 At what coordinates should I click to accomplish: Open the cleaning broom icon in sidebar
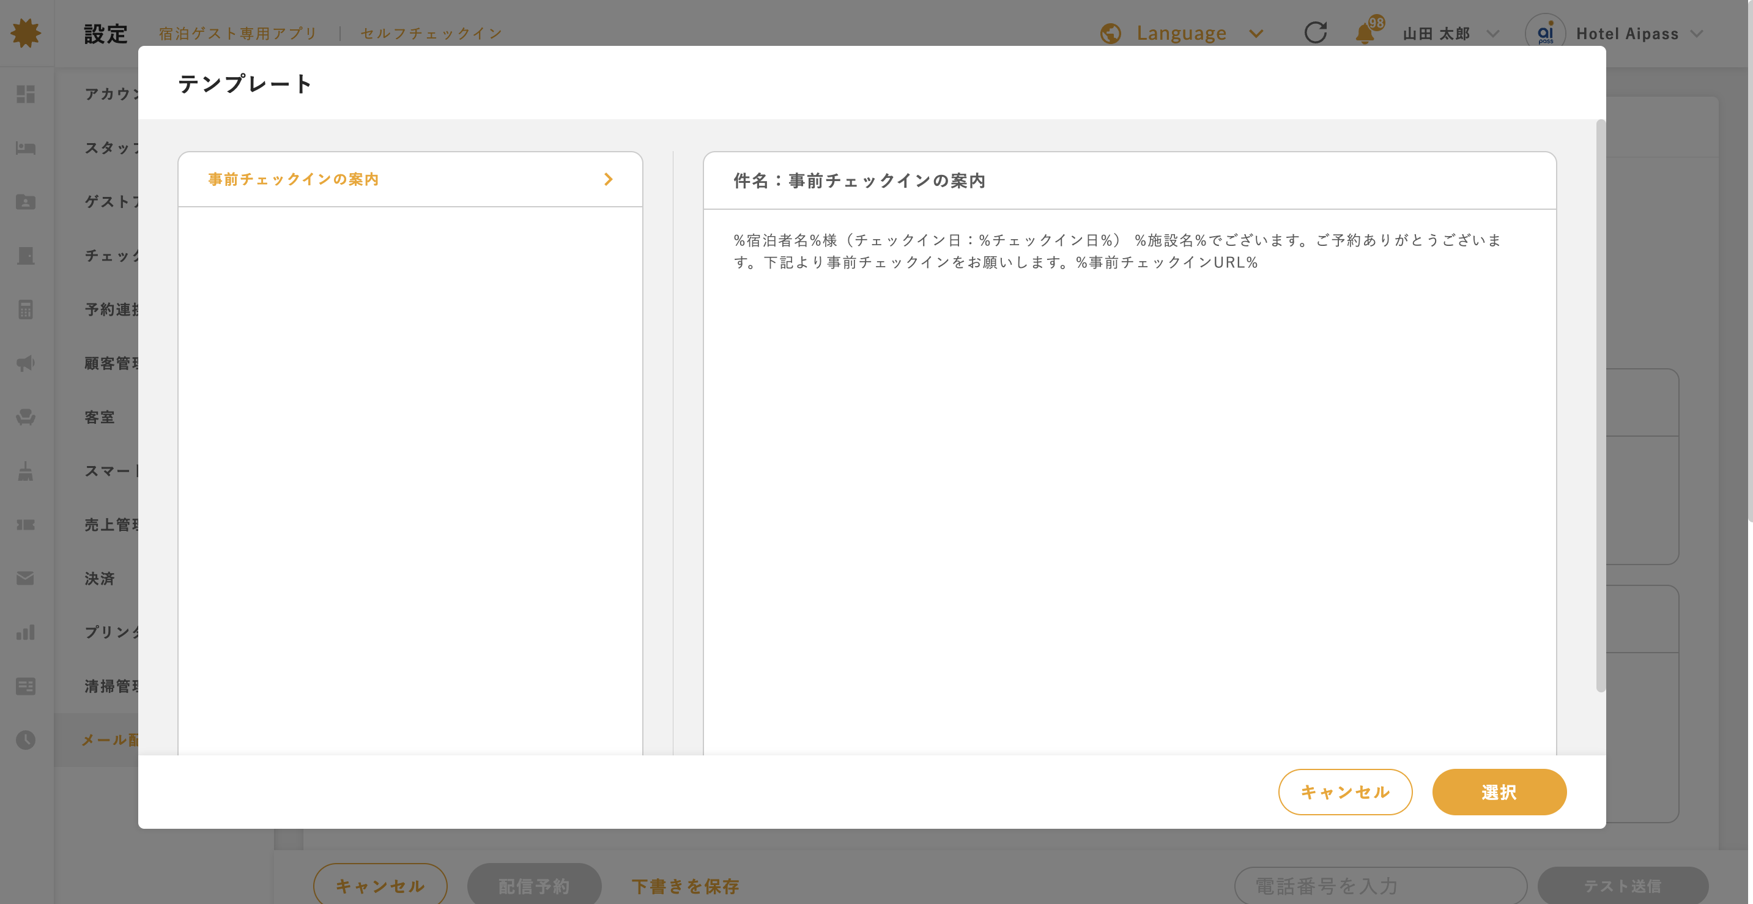tap(26, 470)
